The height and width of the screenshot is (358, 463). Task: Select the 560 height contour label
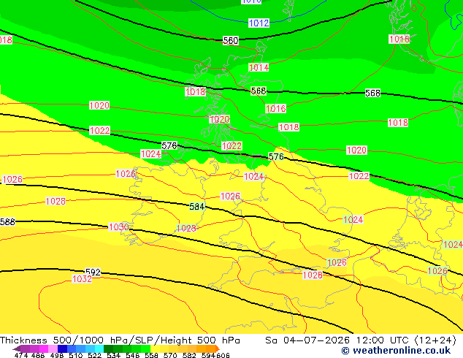(231, 40)
